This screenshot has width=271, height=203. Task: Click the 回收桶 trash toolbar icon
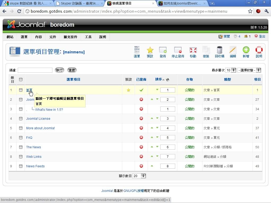point(219,52)
